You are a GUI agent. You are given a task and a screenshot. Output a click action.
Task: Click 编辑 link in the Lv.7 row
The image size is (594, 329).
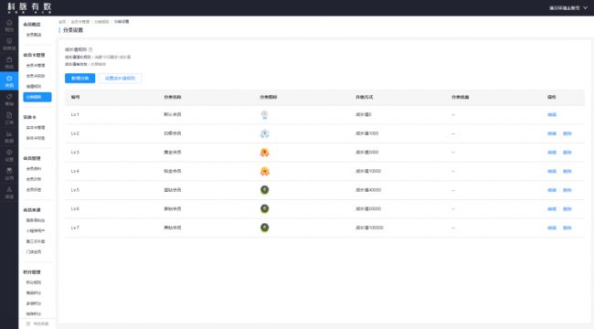552,228
